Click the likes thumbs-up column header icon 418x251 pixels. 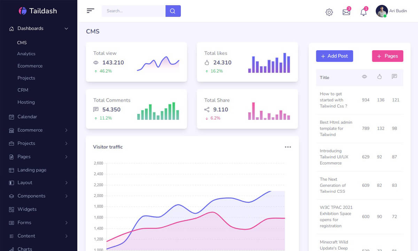point(380,77)
